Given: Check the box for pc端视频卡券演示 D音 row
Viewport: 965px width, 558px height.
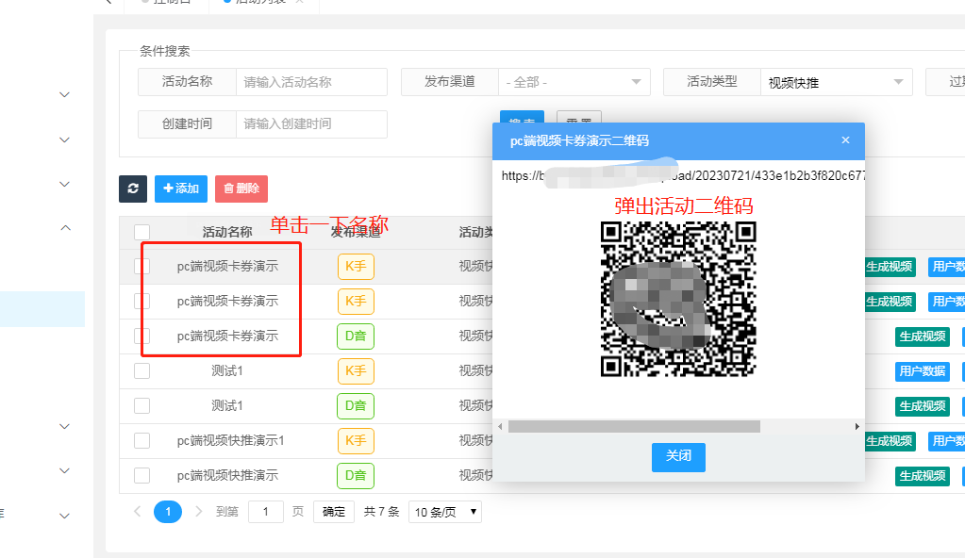Looking at the screenshot, I should pos(142,336).
